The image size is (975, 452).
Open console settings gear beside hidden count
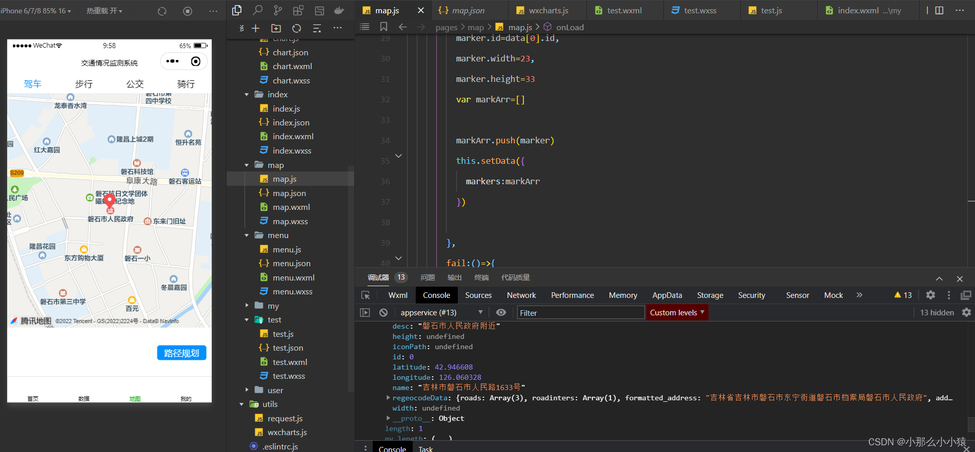pyautogui.click(x=966, y=312)
